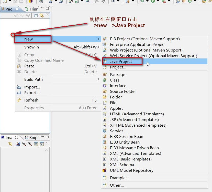Screen dimensions: 212x192
Task: Open the Package Explorer view menu triangle
Action: (x=48, y=15)
